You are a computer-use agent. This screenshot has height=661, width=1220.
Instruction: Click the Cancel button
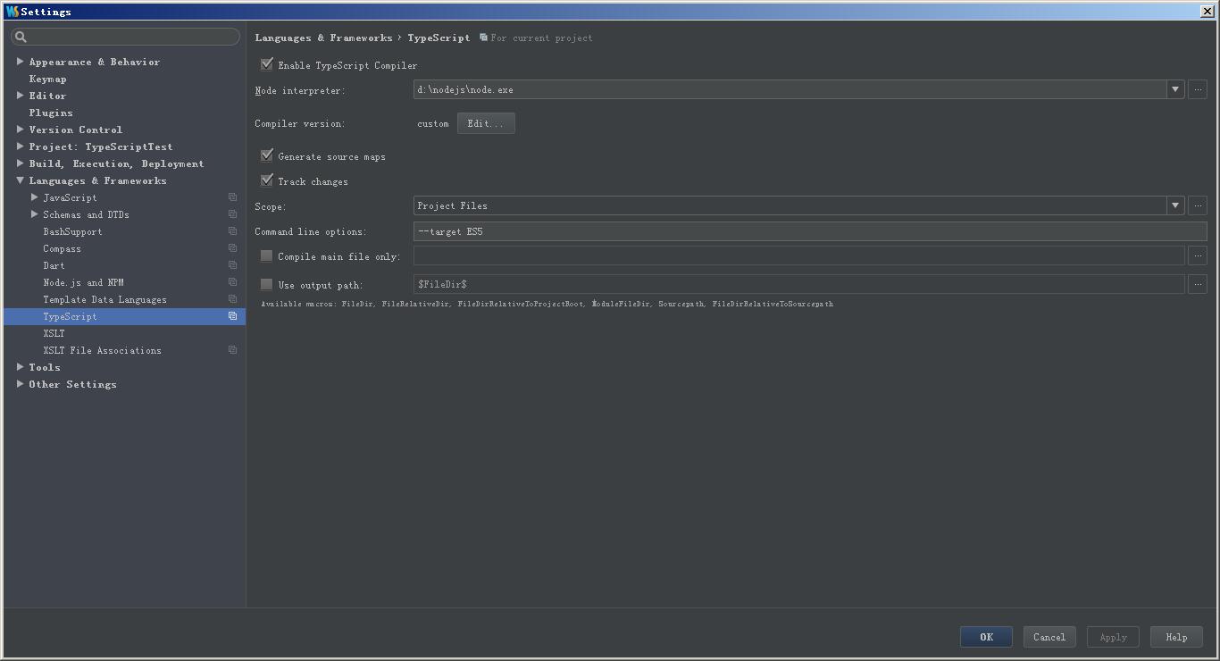coord(1049,637)
